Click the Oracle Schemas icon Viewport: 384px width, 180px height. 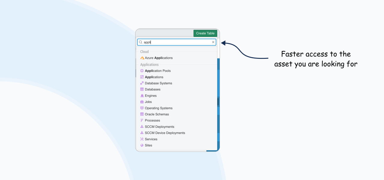point(142,114)
